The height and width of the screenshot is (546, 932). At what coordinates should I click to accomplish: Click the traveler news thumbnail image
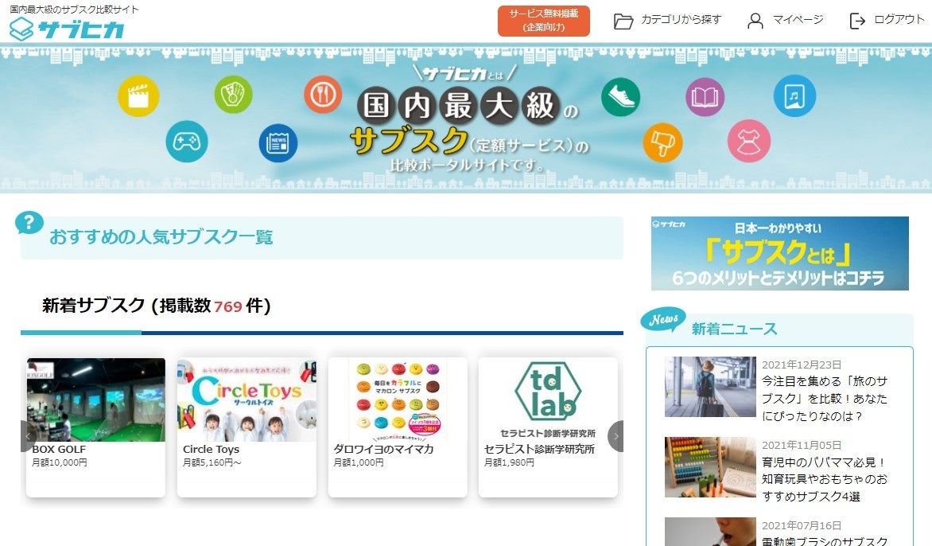click(709, 387)
